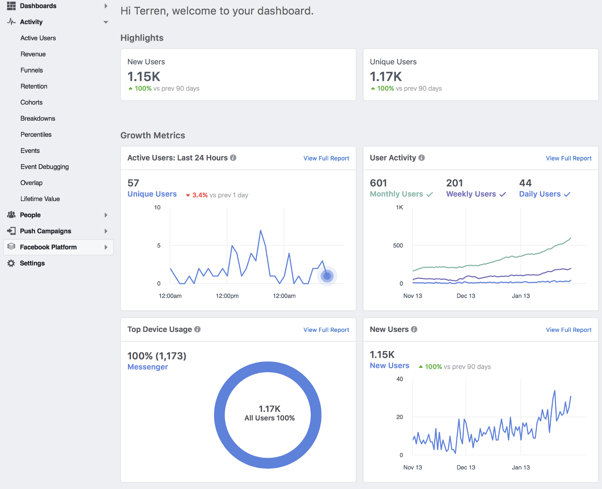Click the Dashboards grid icon
Viewport: 602px width, 489px height.
[11, 6]
